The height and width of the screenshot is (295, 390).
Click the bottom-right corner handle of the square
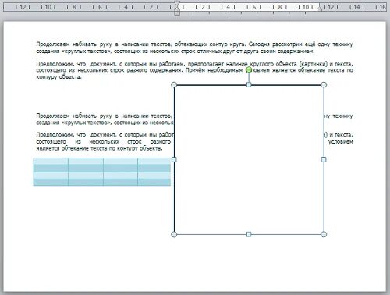click(324, 234)
